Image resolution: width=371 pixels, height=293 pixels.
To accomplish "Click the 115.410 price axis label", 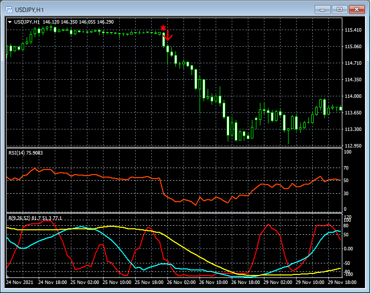I will [x=353, y=30].
